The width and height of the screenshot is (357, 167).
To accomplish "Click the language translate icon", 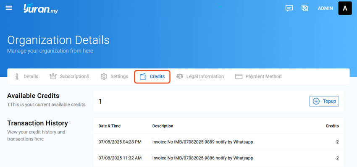I will pos(304,8).
